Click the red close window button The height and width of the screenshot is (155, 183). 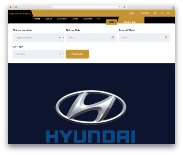click(x=11, y=7)
